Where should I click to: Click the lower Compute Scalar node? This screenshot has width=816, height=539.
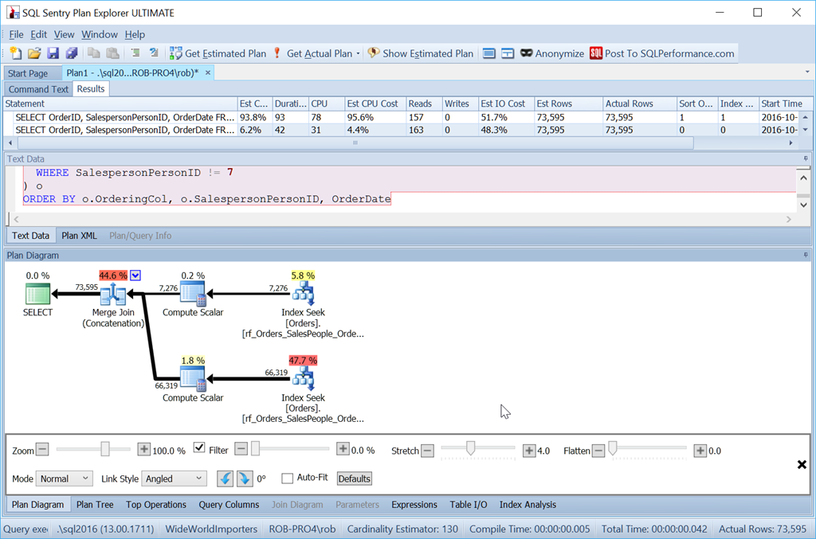click(x=193, y=379)
